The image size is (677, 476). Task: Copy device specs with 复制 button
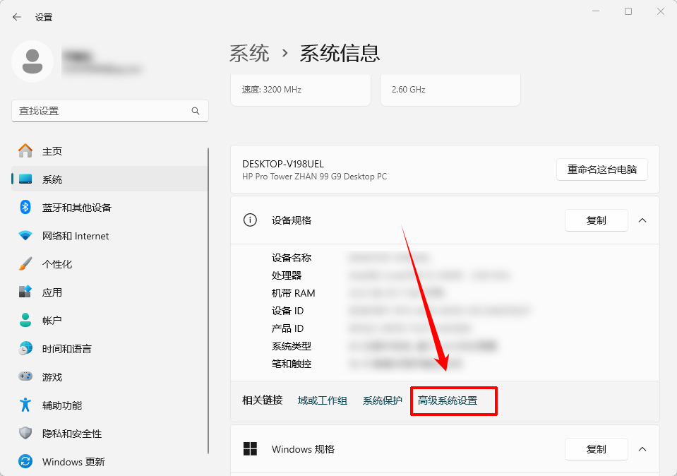point(597,220)
